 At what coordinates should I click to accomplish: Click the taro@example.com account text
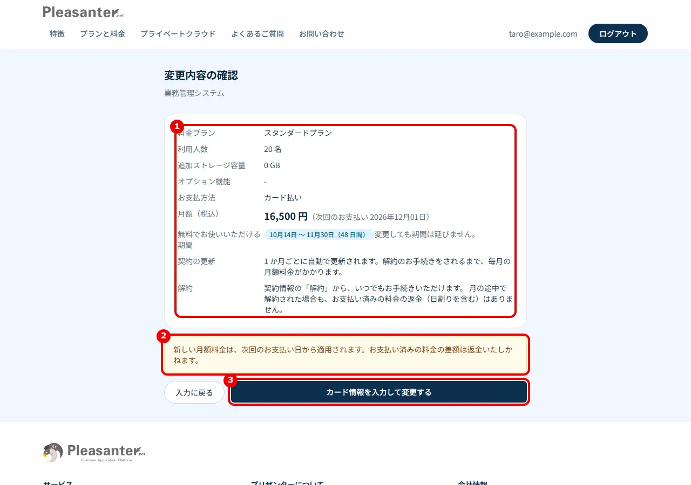pos(543,33)
